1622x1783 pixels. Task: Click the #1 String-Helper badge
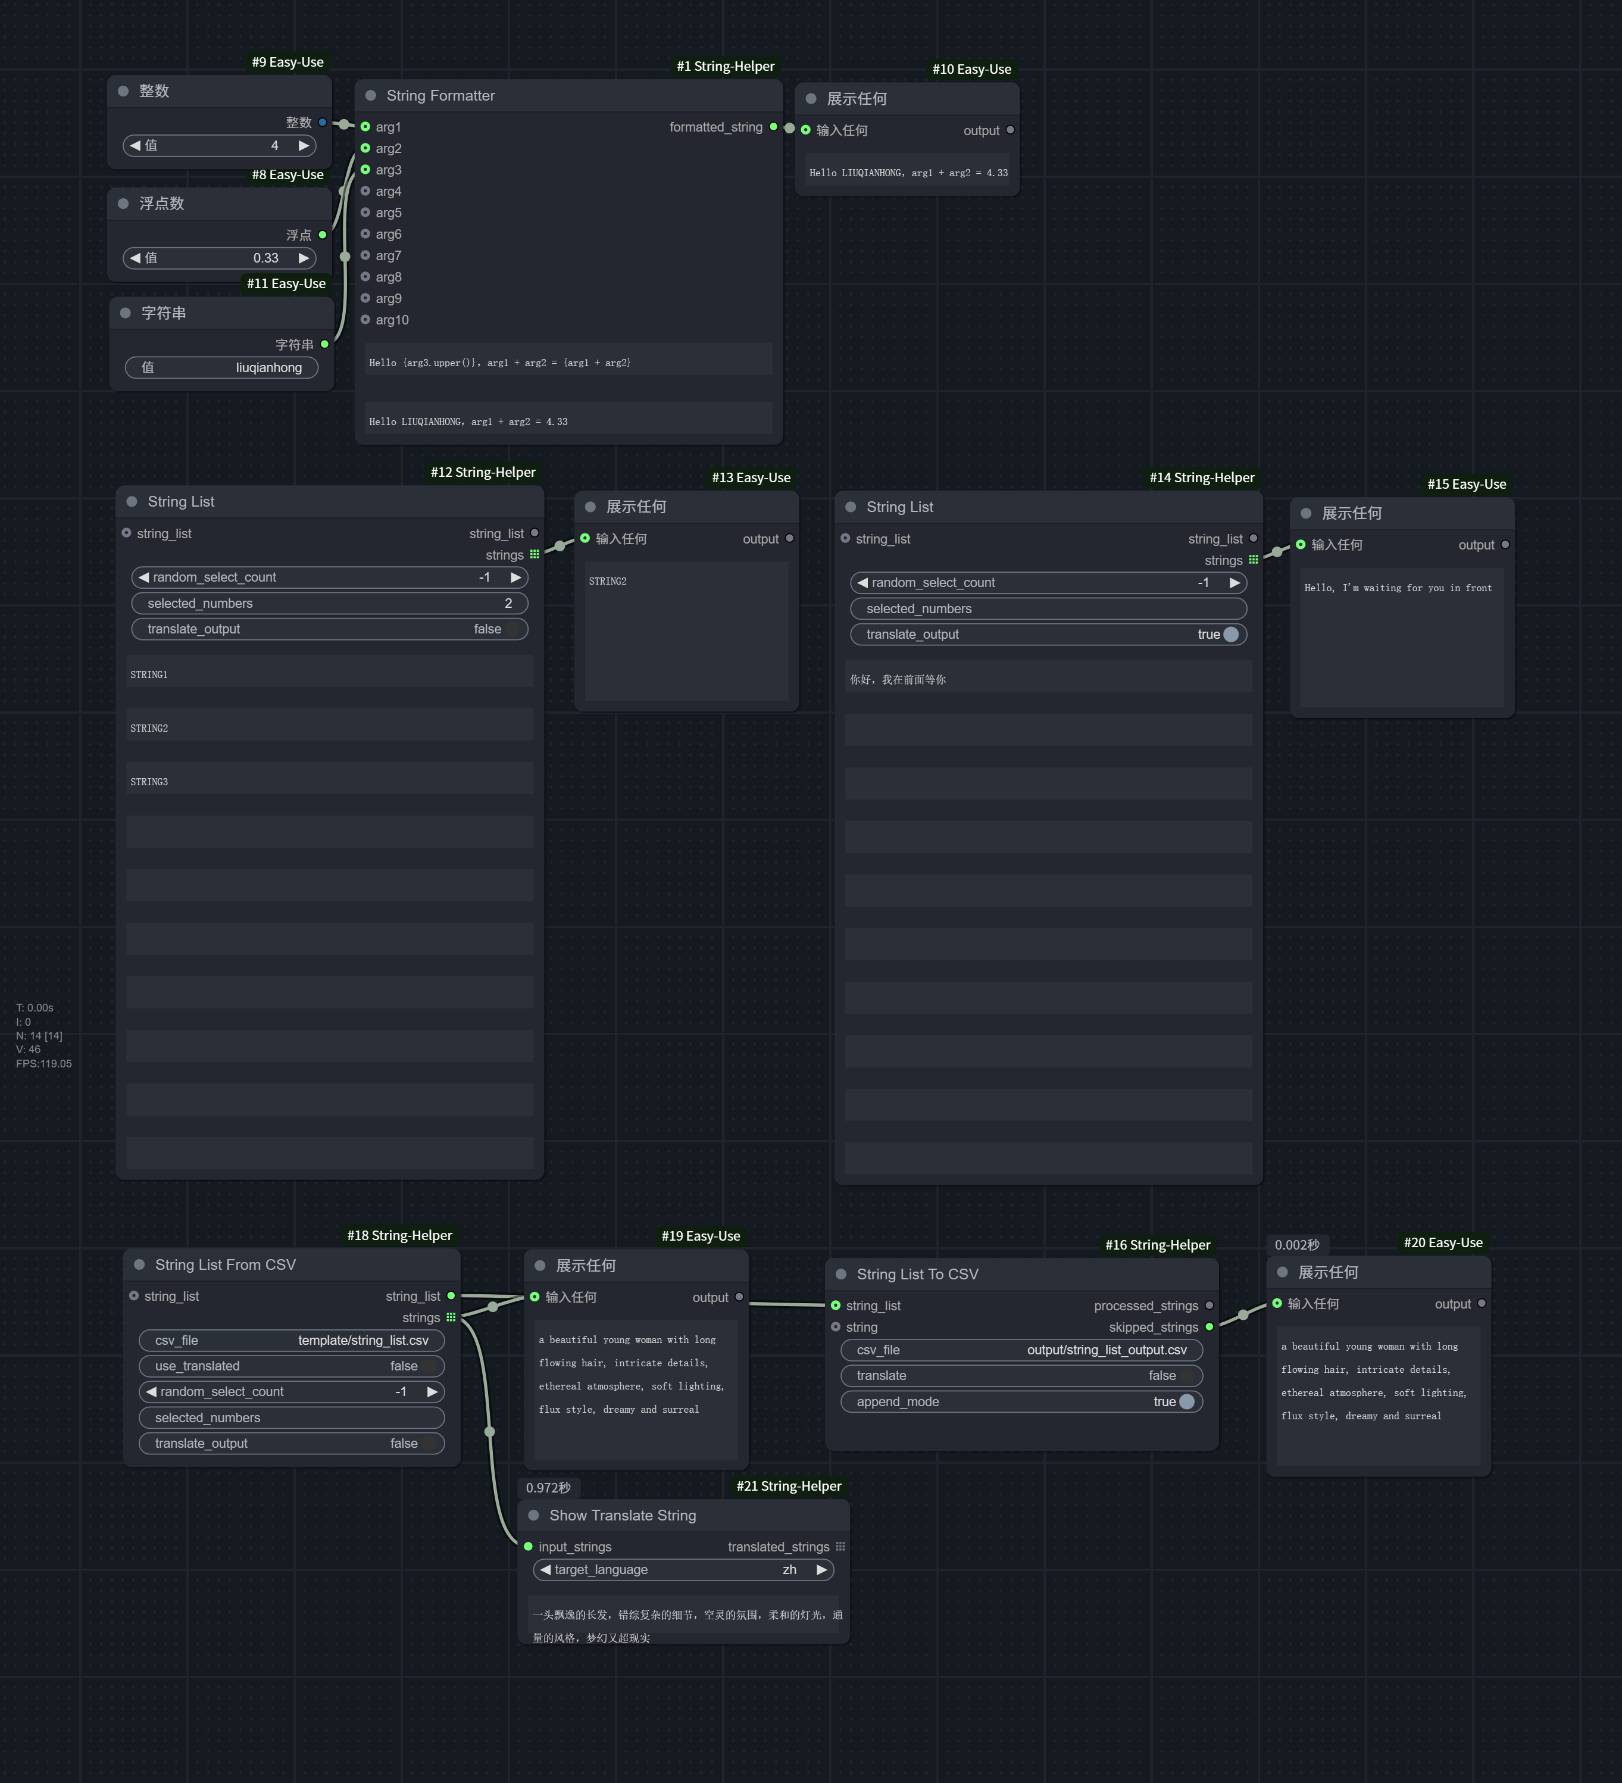725,66
